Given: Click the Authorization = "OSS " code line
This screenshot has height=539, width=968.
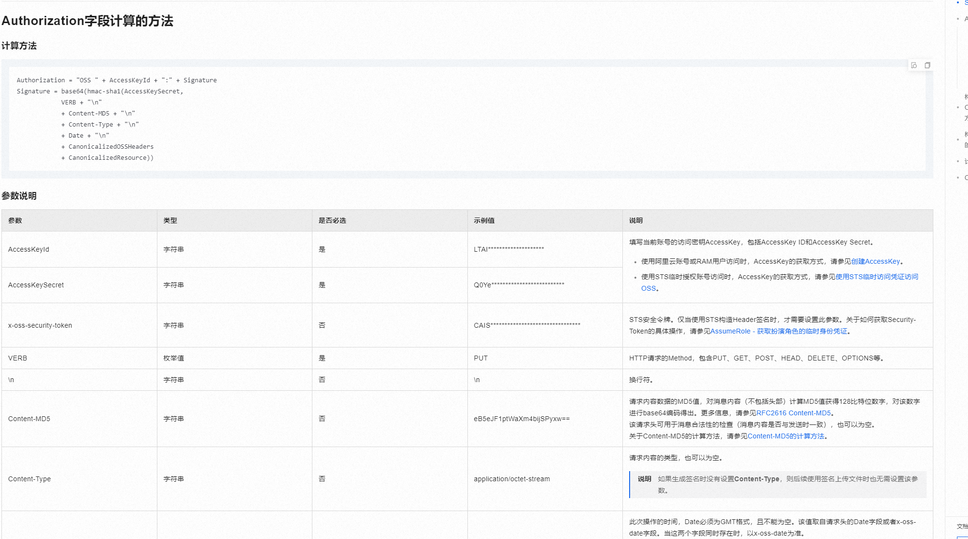Looking at the screenshot, I should pos(116,80).
